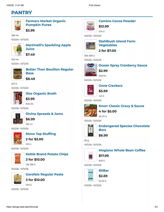Click the Martinelli's Sparkling Apple Juice bottle thumbnail

tap(18, 50)
